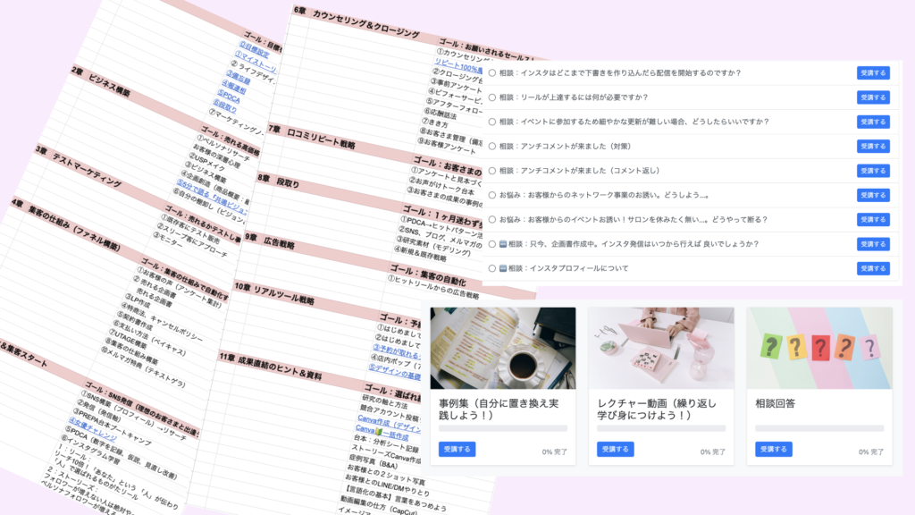Screen dimensions: 915x515
Task: Select the 2章 ビジネス構築 header
Action: [101, 82]
